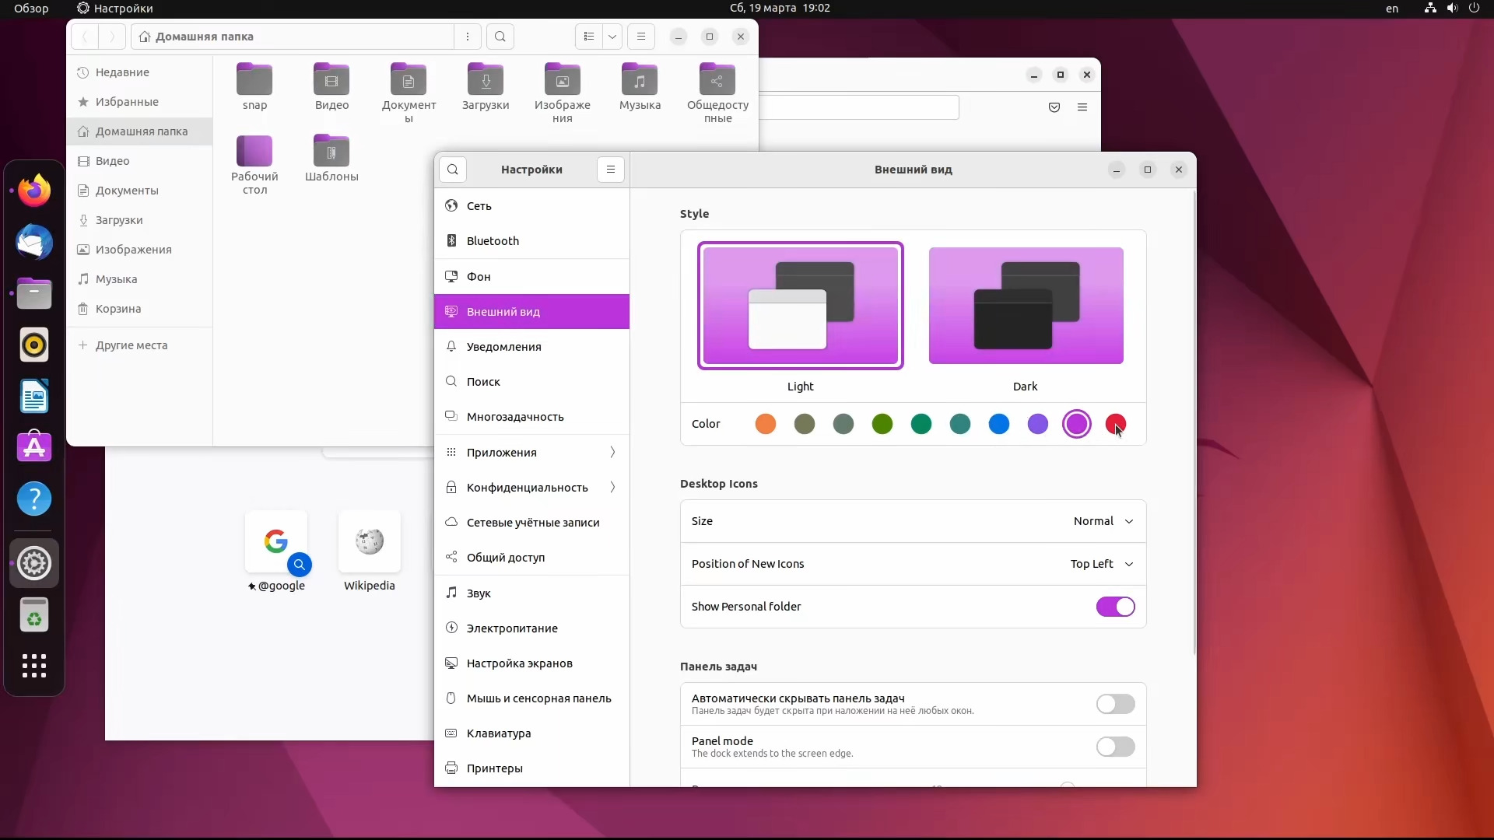Image resolution: width=1494 pixels, height=840 pixels.
Task: Expand the Конфиденциальность settings section
Action: [531, 487]
